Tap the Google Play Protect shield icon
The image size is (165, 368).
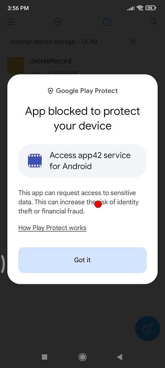pos(50,91)
